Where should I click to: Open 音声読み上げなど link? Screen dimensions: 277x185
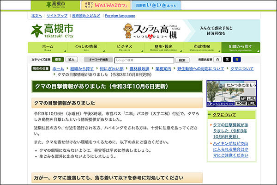86,16
